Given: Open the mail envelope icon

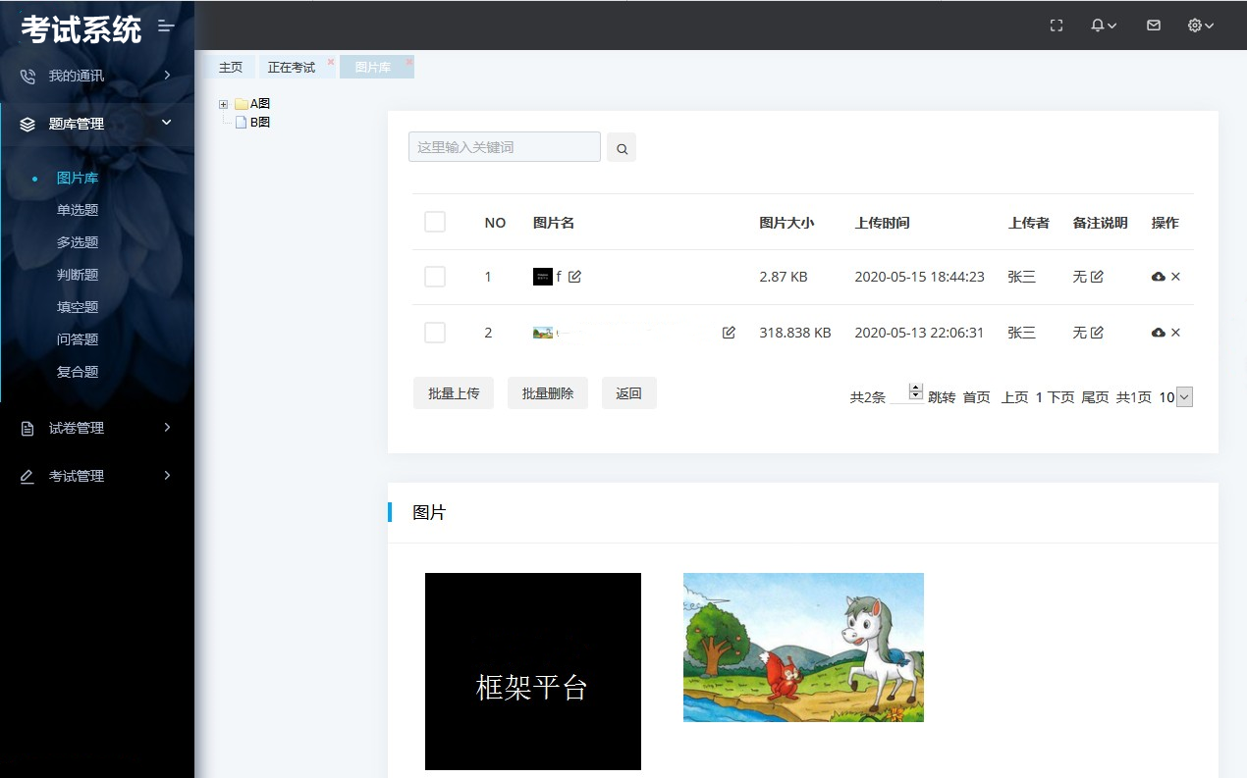Looking at the screenshot, I should 1154,26.
